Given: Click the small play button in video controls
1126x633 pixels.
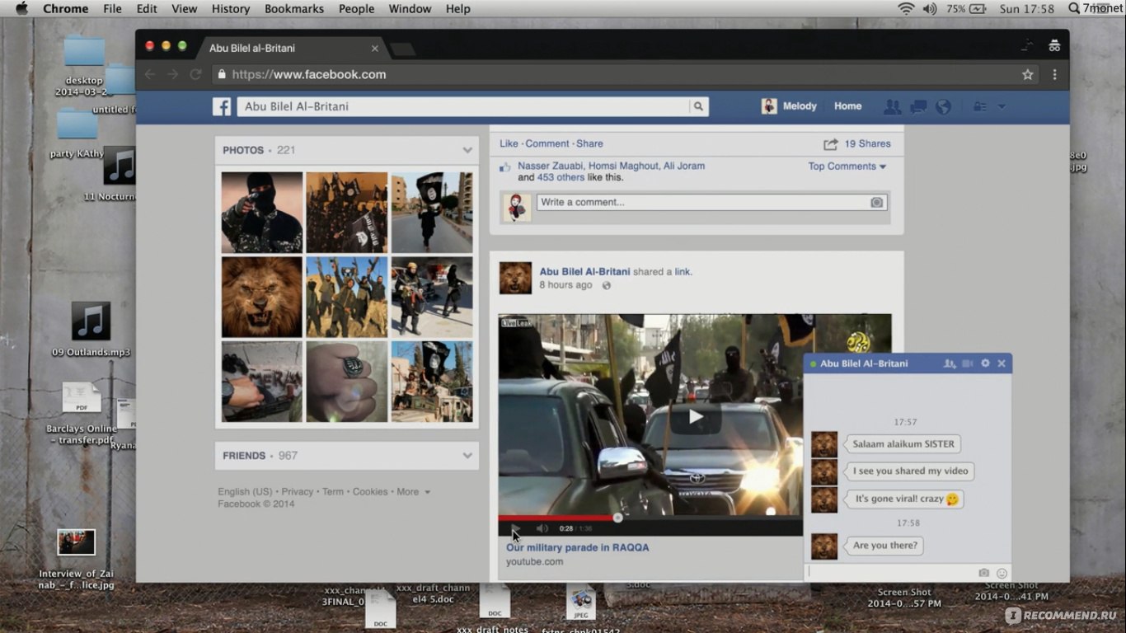Looking at the screenshot, I should click(515, 528).
